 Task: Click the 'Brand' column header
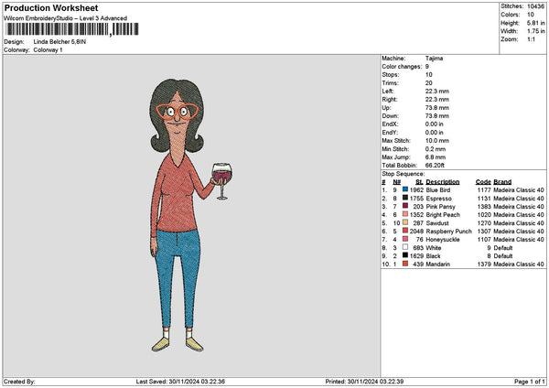(502, 182)
